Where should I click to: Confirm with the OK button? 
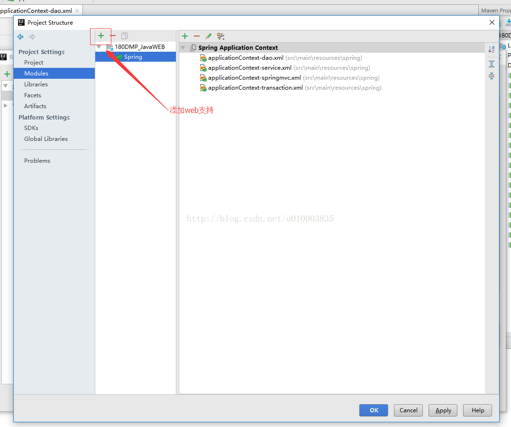point(374,410)
